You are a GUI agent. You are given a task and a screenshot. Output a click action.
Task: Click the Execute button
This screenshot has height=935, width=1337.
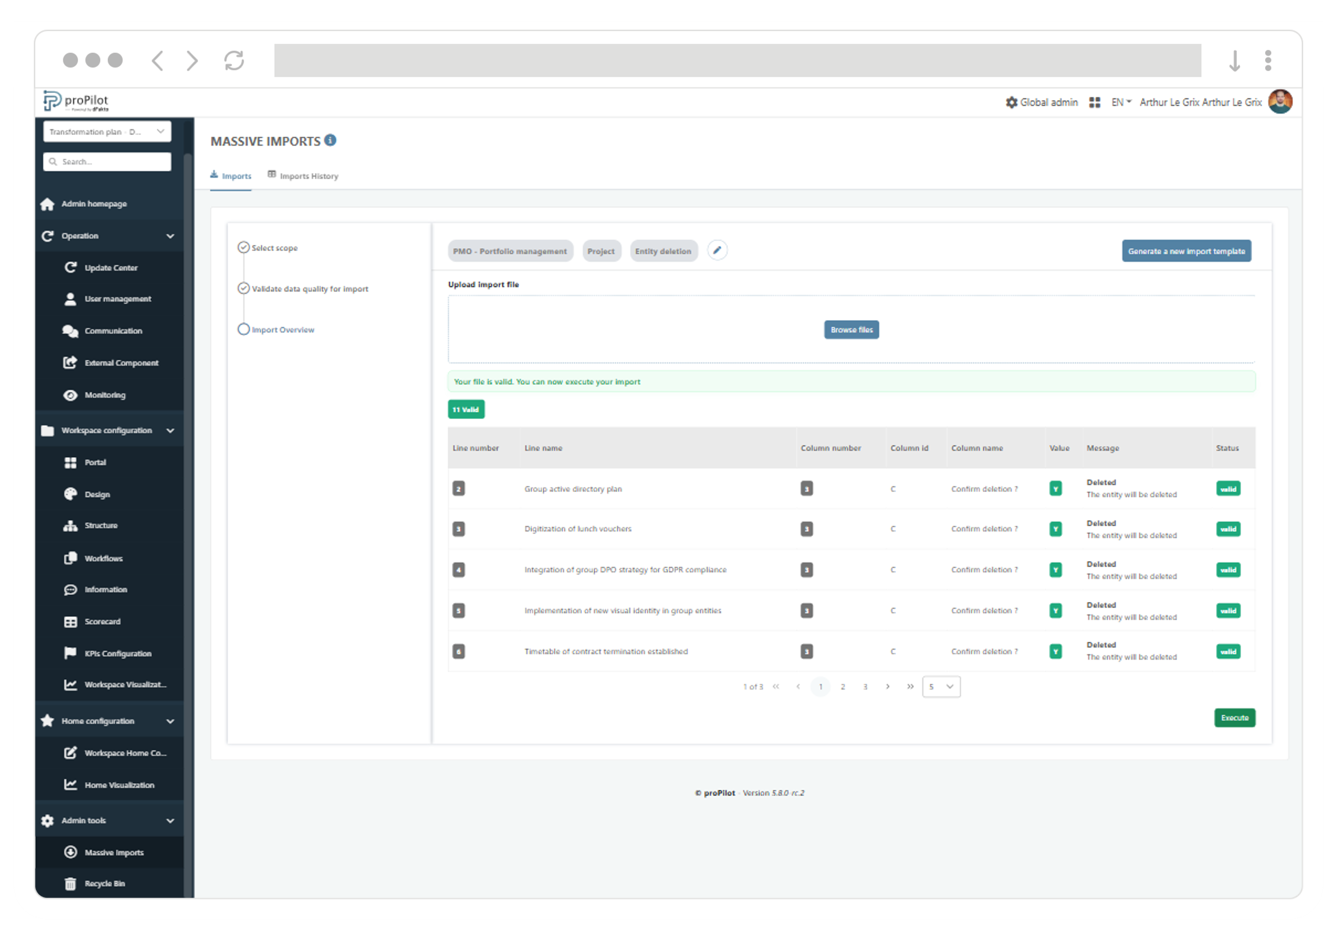click(1235, 718)
